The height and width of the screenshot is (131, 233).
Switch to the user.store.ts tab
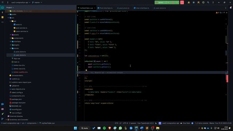(160, 8)
